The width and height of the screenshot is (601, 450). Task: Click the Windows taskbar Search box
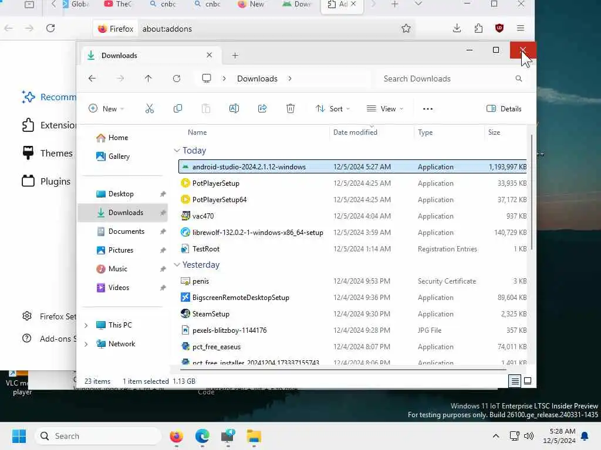pyautogui.click(x=99, y=436)
